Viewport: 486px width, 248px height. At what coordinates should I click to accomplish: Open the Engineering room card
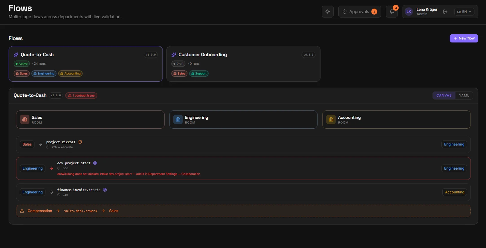pos(243,120)
